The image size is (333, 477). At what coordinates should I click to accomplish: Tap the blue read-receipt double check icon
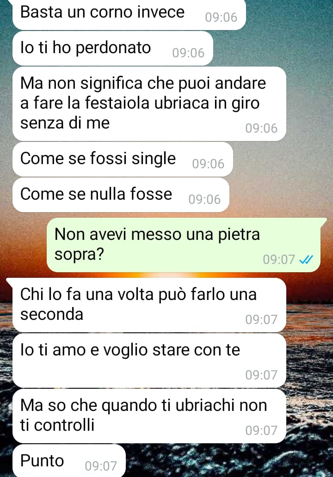click(306, 259)
